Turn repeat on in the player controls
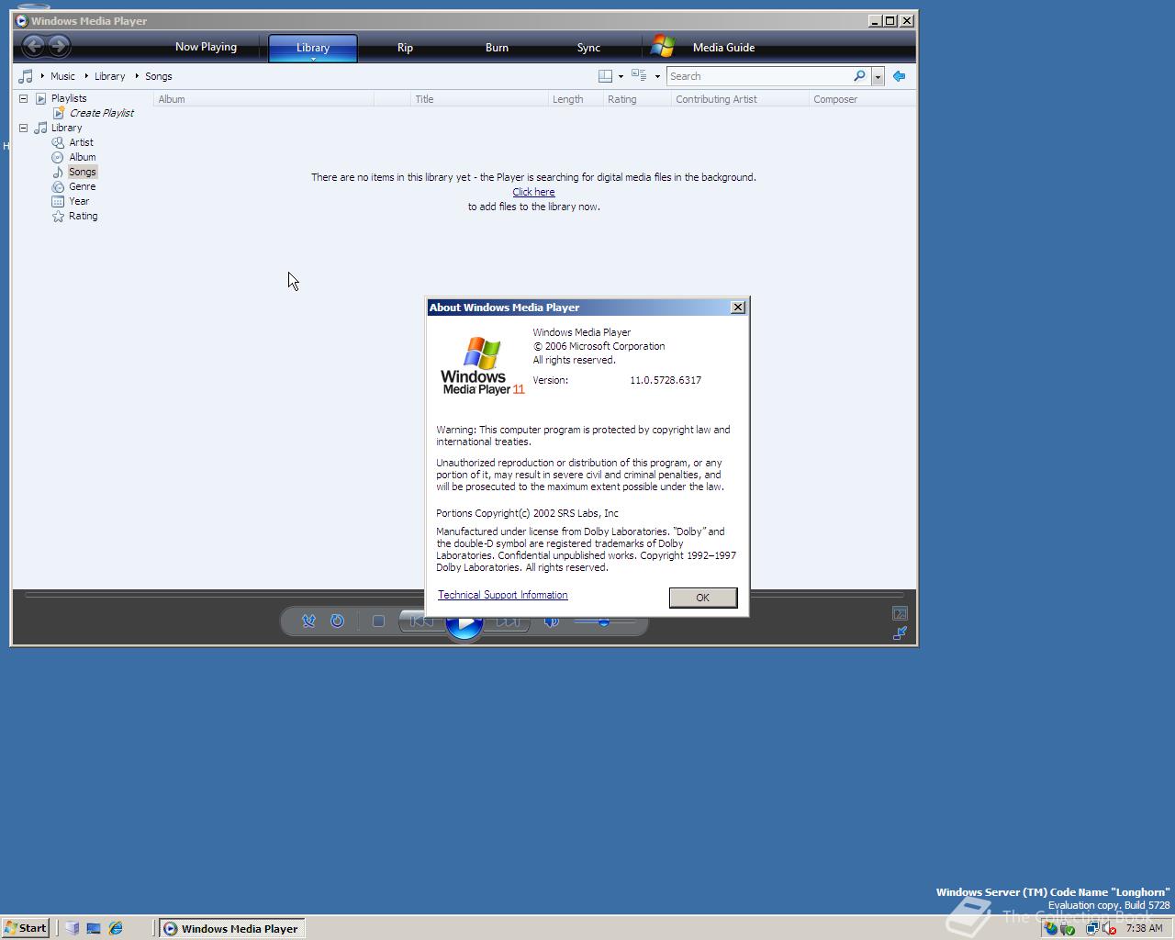This screenshot has height=940, width=1175. point(337,621)
